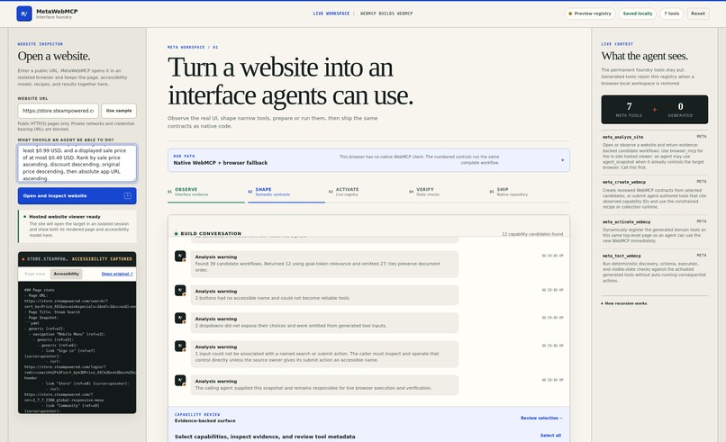This screenshot has height=442, width=726.
Task: Click Open and inspect website button
Action: click(x=77, y=195)
